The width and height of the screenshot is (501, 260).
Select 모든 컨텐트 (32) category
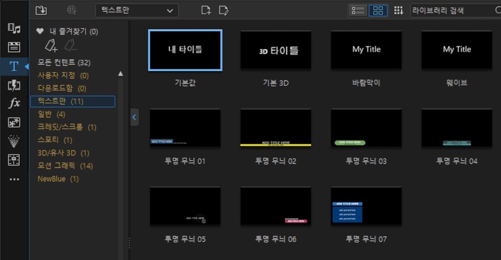point(64,62)
